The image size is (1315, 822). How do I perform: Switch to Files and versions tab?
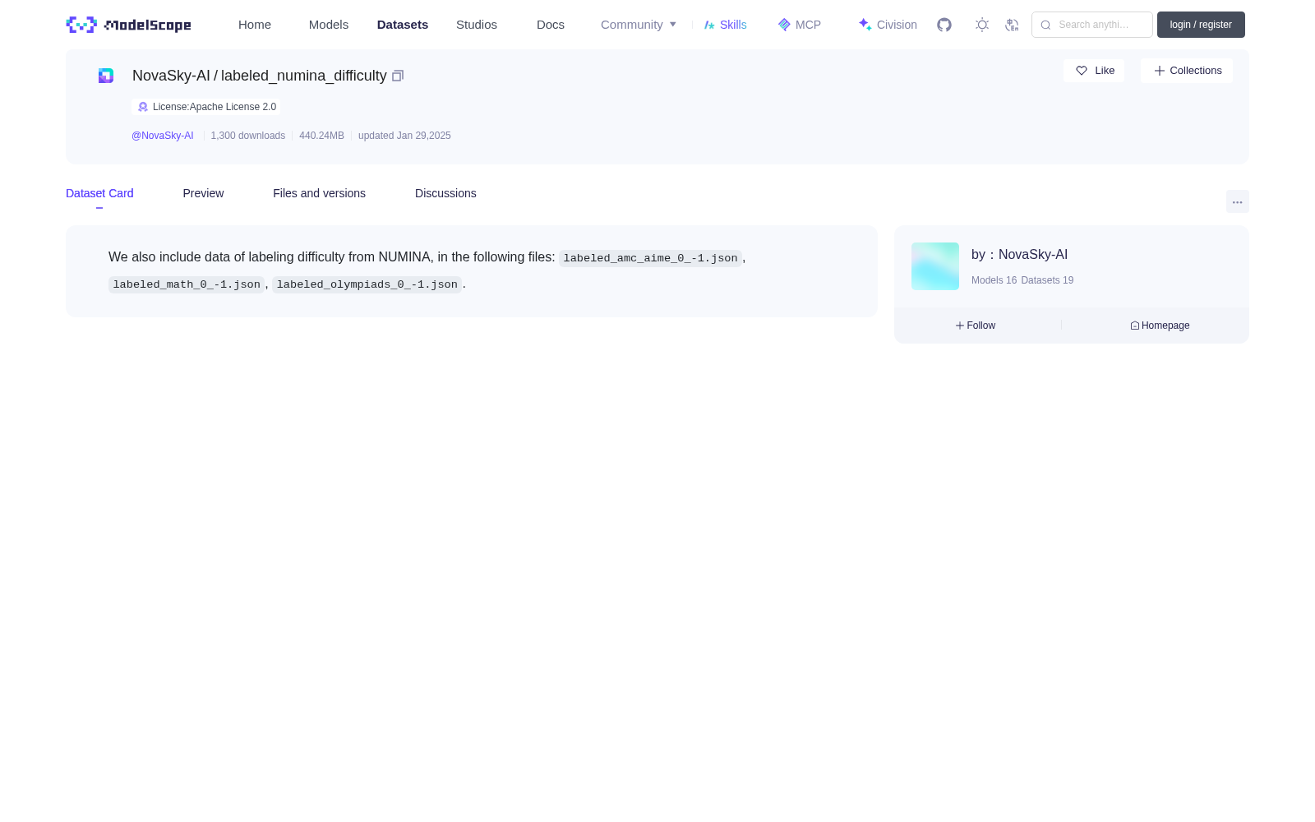pyautogui.click(x=319, y=193)
